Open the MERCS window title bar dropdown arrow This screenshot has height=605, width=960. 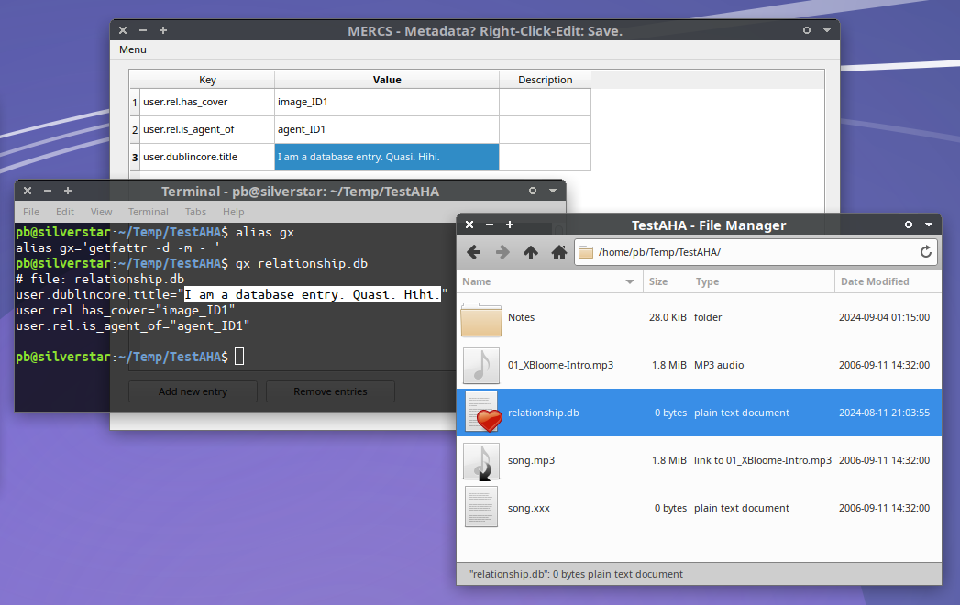coord(827,30)
